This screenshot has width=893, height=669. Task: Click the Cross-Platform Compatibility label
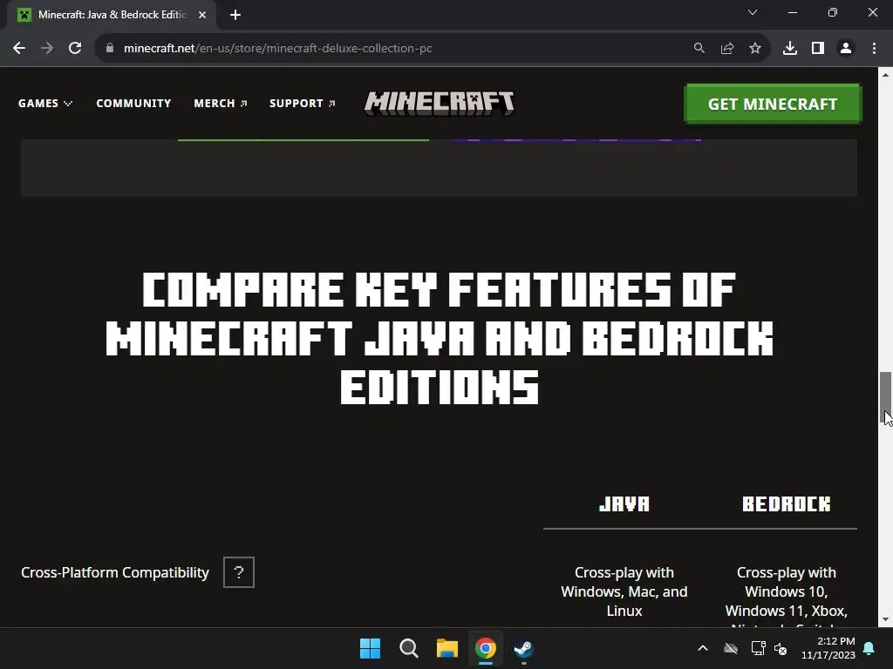pyautogui.click(x=115, y=572)
